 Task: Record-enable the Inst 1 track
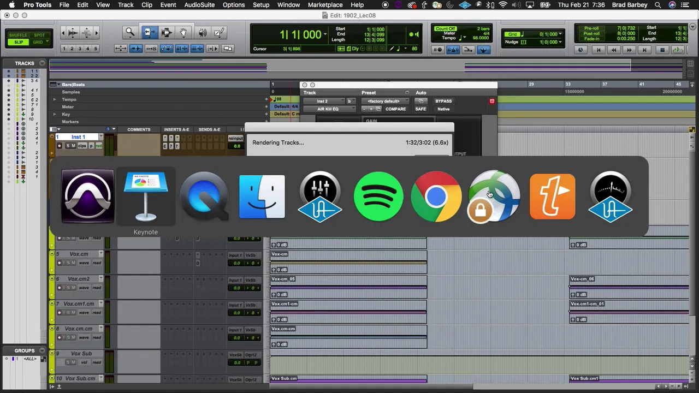(60, 146)
